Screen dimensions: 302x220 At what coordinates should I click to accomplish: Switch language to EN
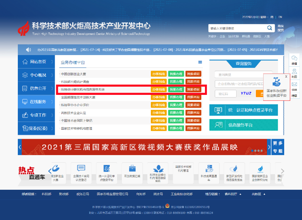pyautogui.click(x=280, y=17)
